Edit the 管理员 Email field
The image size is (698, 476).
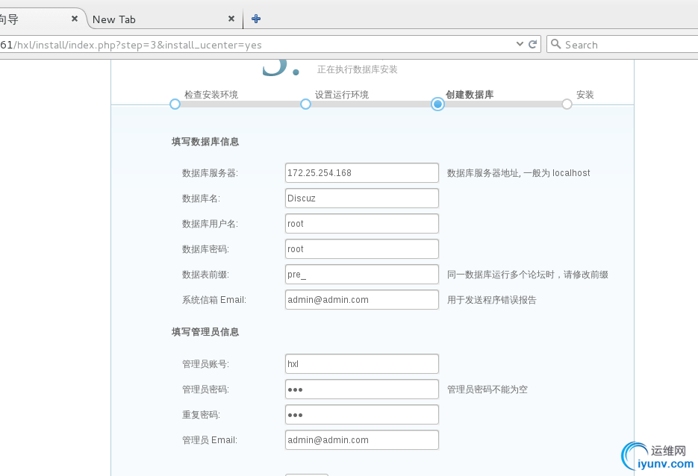tap(362, 439)
